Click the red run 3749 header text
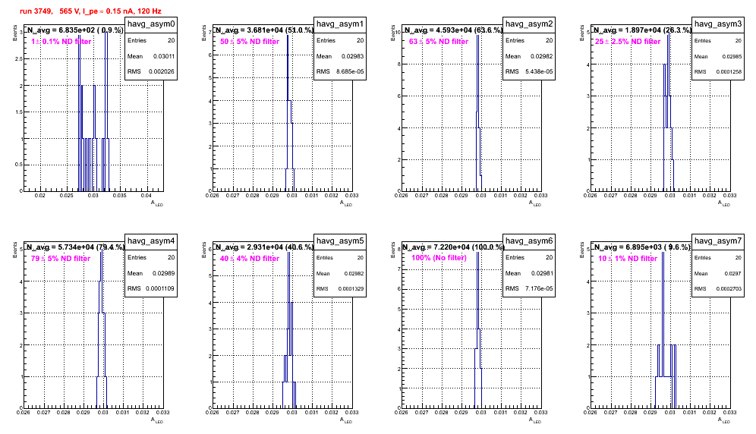This screenshot has height=434, width=756. (x=90, y=11)
